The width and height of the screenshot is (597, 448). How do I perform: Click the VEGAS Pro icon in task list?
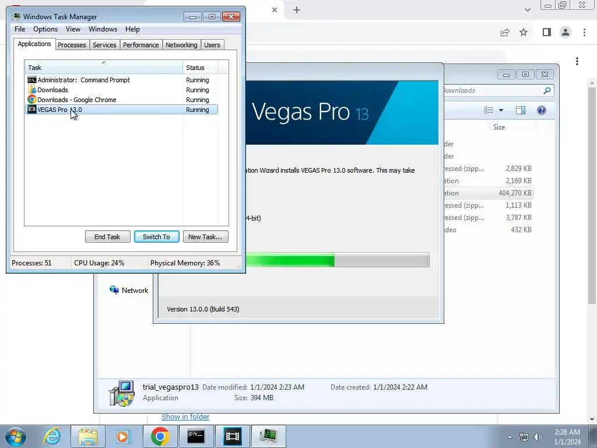(32, 110)
